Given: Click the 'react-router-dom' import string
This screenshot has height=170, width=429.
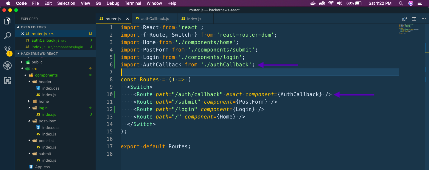Looking at the screenshot, I should (x=246, y=35).
